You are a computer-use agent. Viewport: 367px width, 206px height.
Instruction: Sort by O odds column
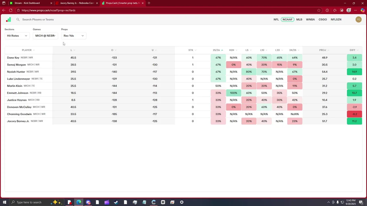[x=114, y=50]
